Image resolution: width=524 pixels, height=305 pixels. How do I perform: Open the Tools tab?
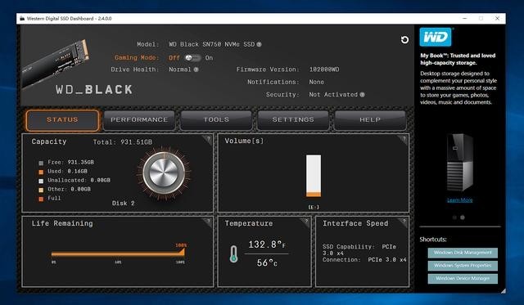point(216,120)
